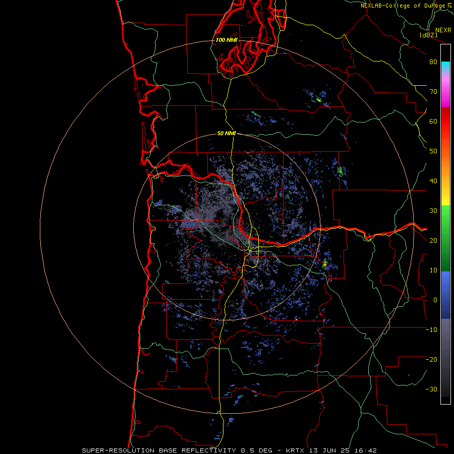
Task: Click the -30 dBZ legend label
Action: tap(431, 389)
